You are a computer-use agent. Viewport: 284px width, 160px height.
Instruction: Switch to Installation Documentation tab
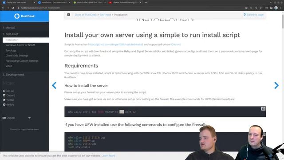(54, 3)
